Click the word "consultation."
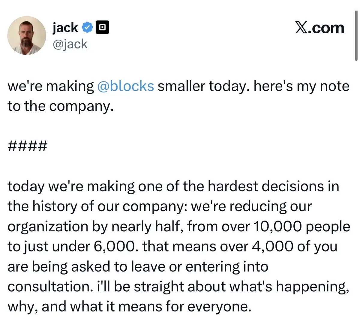The height and width of the screenshot is (319, 360). coord(49,286)
